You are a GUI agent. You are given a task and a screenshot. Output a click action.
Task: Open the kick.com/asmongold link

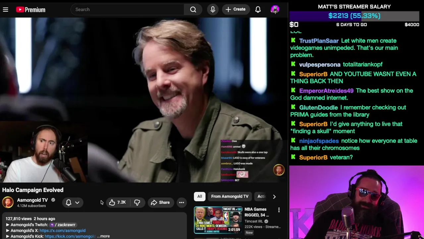[70, 236]
